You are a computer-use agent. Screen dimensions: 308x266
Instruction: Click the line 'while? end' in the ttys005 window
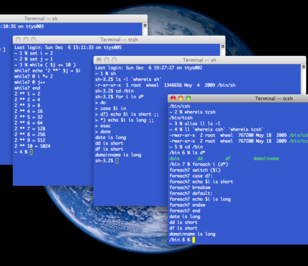click(x=27, y=88)
